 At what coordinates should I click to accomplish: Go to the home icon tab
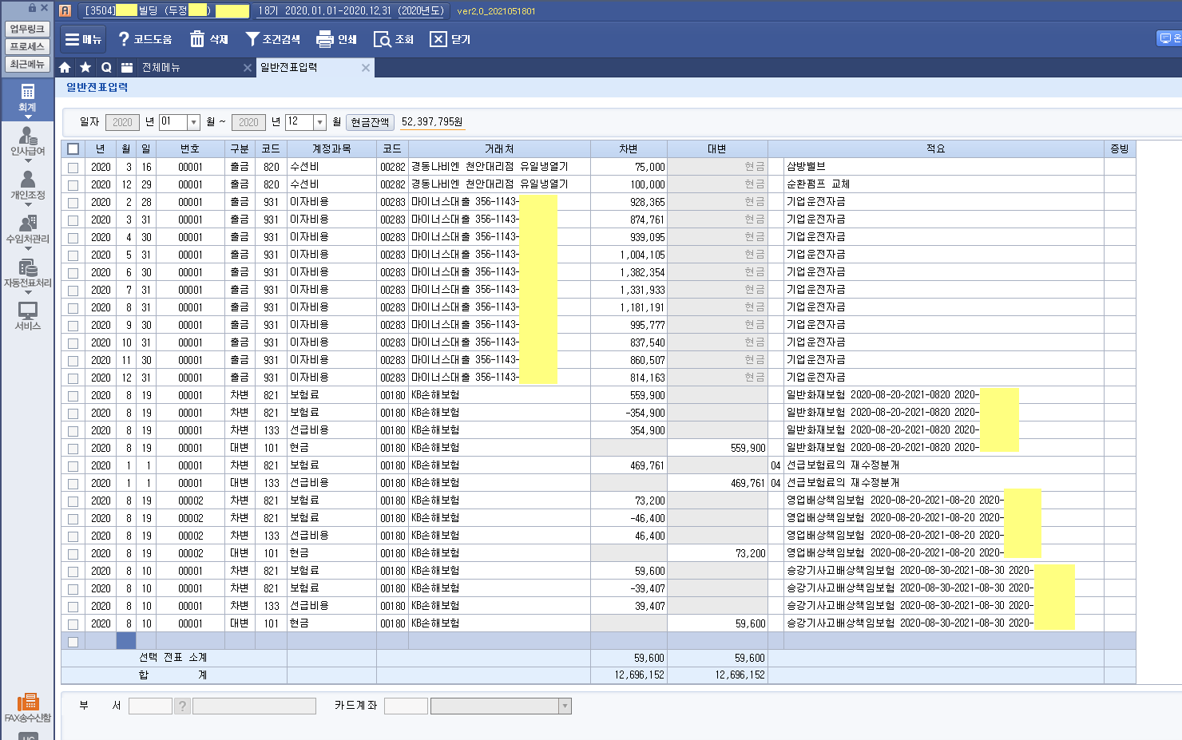65,68
